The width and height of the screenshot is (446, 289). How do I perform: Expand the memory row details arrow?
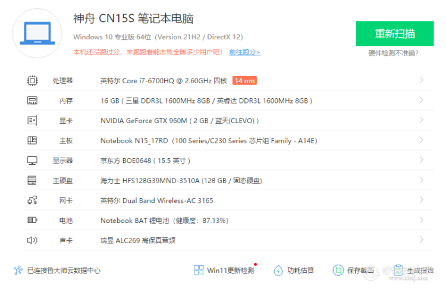[421, 100]
